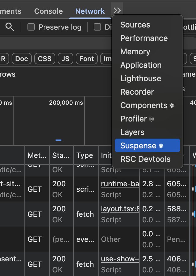Choose Memory in the dropdown menu

(147, 52)
